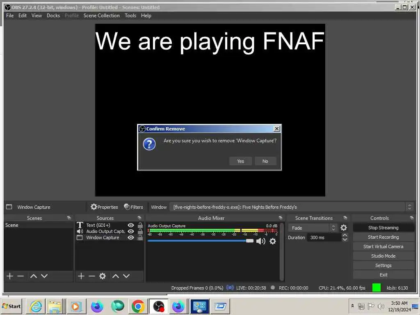Click the Duration 300 ms field
This screenshot has height=315, width=420.
324,237
